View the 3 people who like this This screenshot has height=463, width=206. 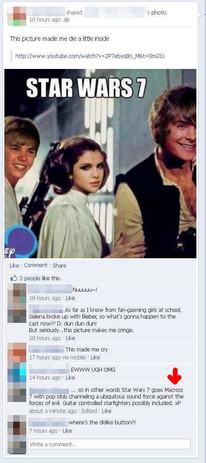click(30, 278)
